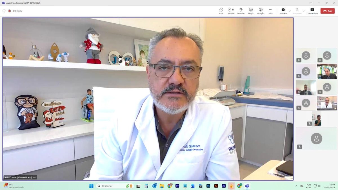Expand the microphone options dropdown arrow
Image resolution: width=338 pixels, height=190 pixels.
point(304,11)
